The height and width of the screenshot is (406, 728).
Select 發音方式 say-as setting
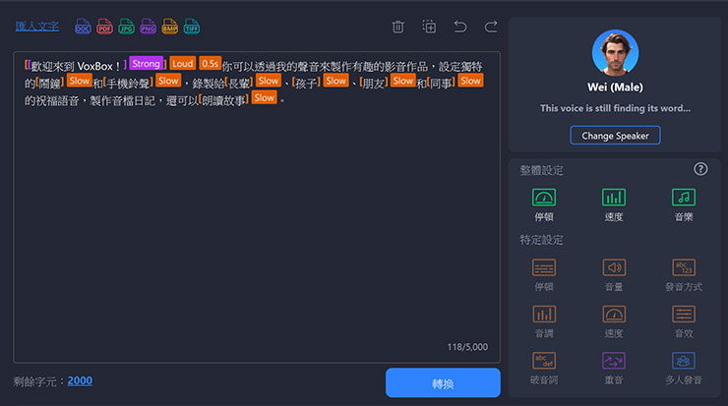[684, 274]
